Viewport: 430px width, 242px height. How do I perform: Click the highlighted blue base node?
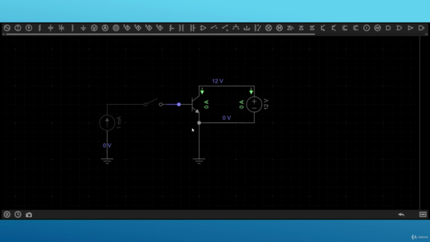point(179,105)
